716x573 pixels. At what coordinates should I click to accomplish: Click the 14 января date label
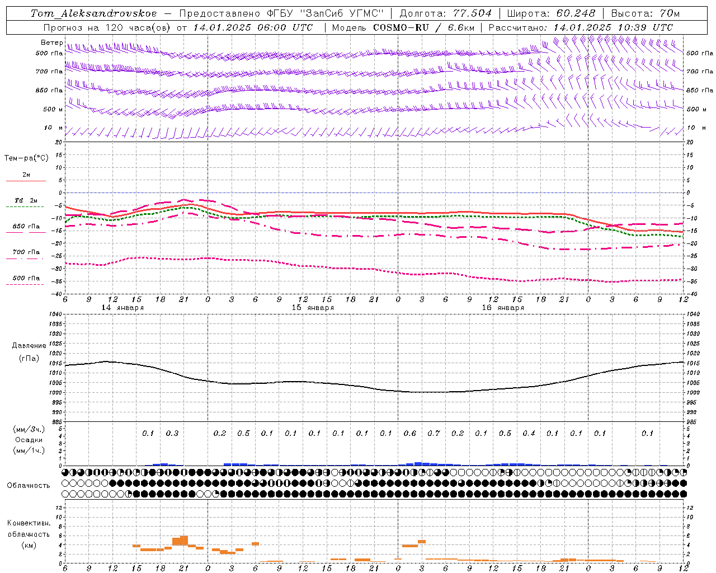[x=123, y=308]
